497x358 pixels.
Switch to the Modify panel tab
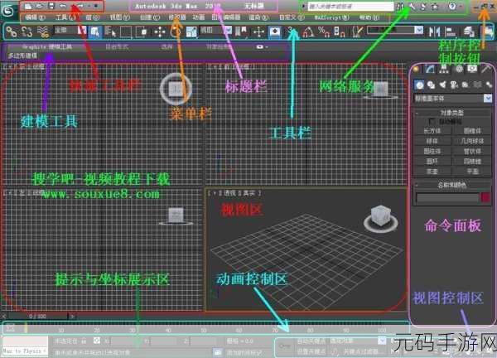pos(429,69)
